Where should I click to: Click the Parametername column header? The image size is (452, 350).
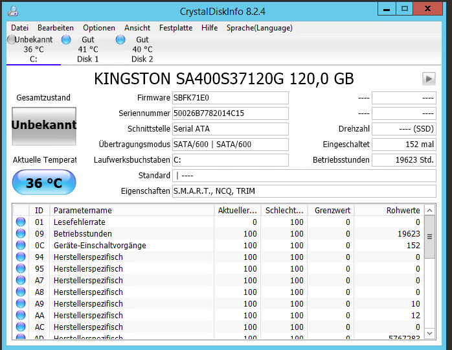click(132, 211)
